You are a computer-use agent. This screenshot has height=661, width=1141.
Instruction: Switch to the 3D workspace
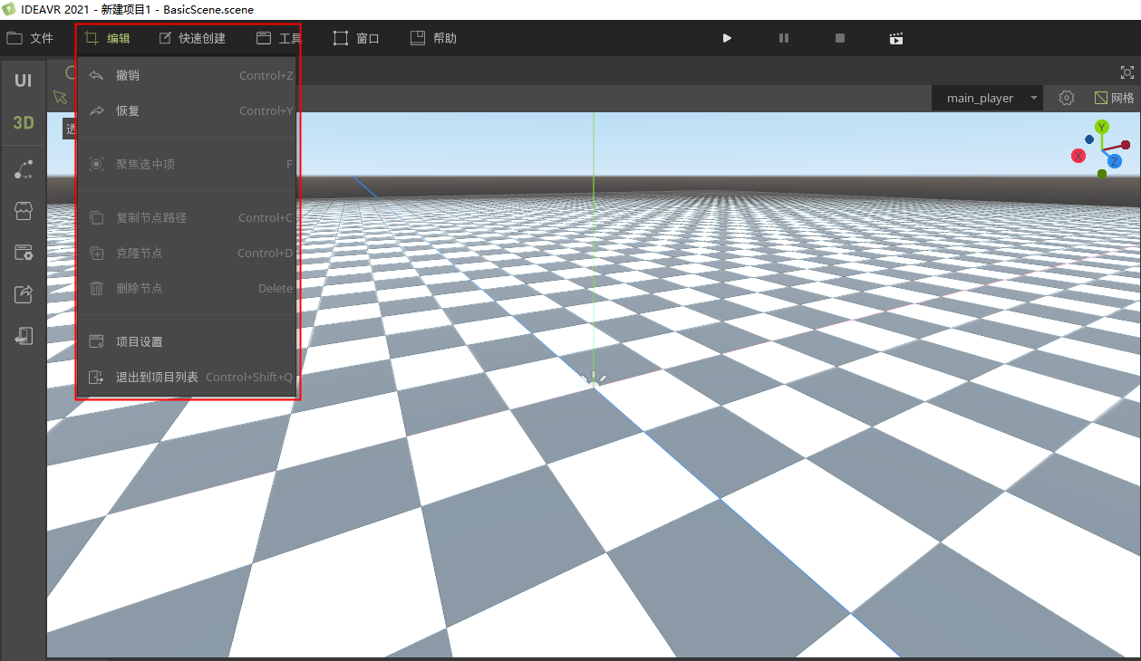coord(24,122)
